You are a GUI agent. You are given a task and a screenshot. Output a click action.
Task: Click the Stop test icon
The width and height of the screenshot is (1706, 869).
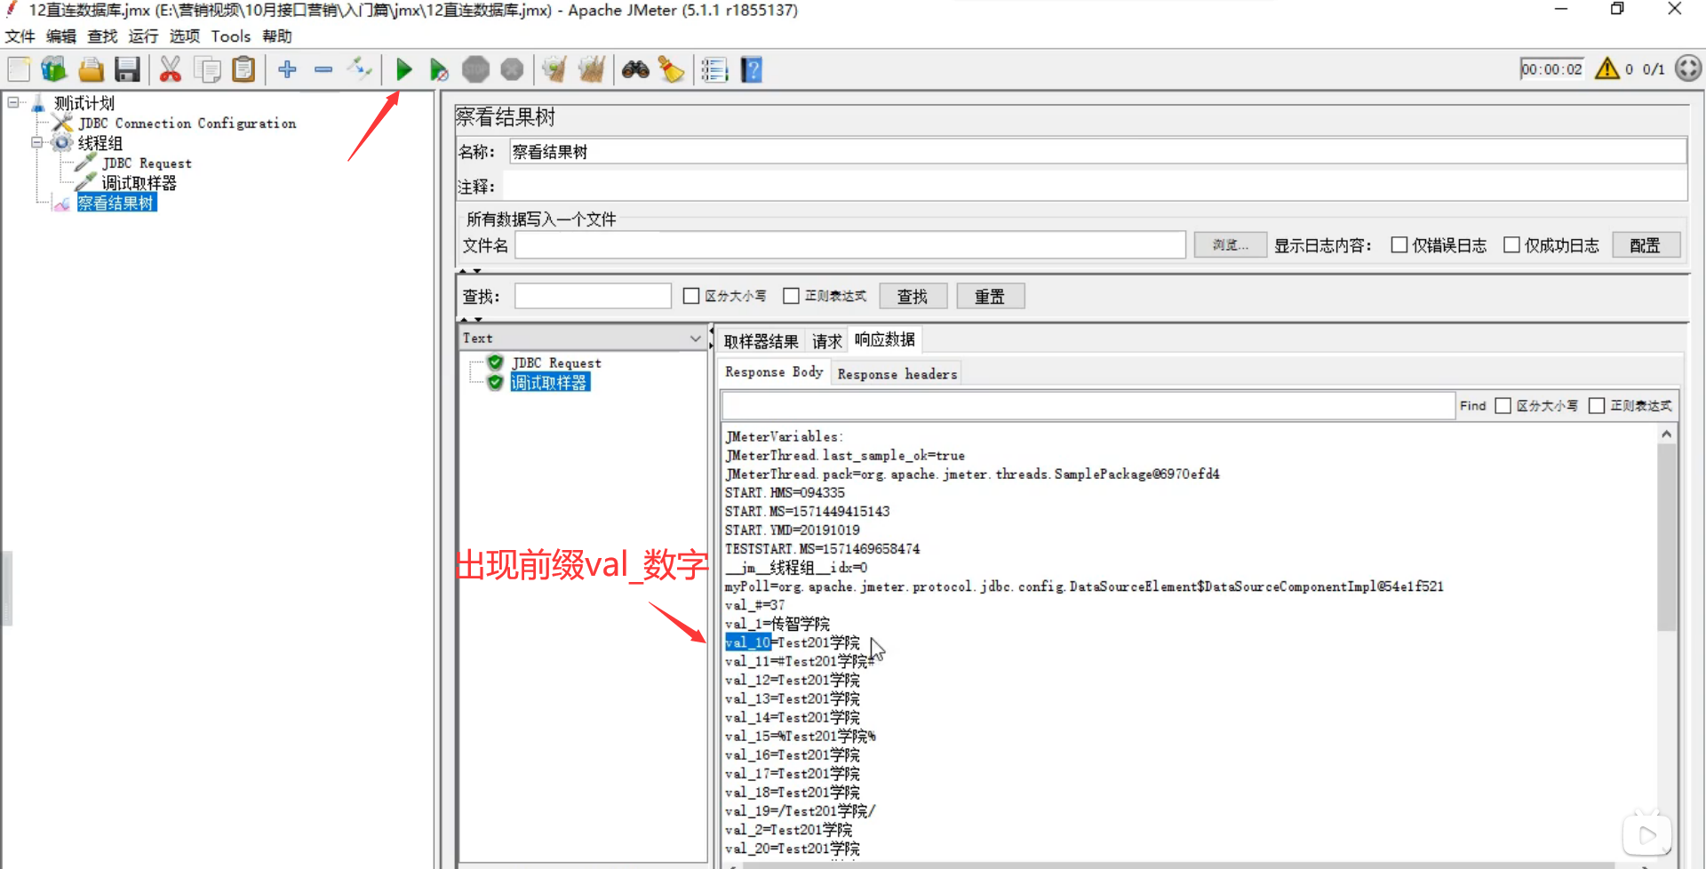coord(475,69)
